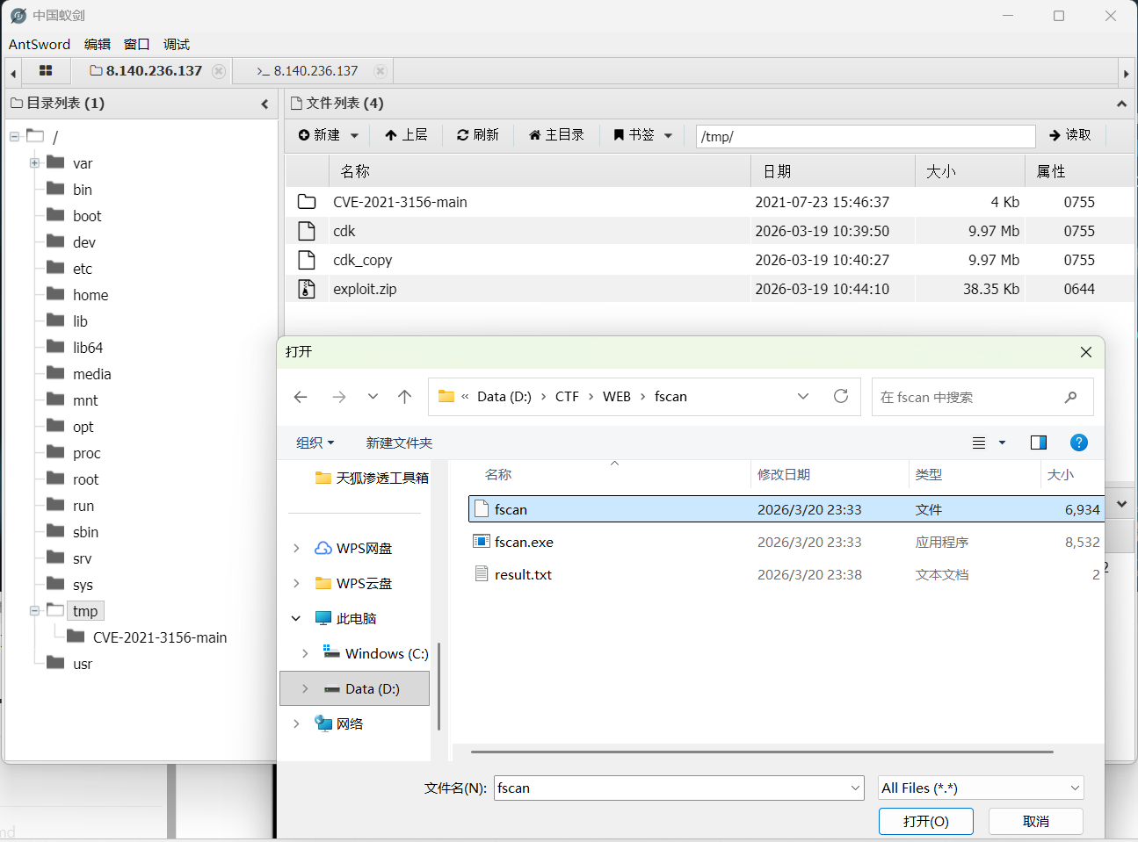Open the 新建 dropdown menu
1138x842 pixels.
click(329, 135)
